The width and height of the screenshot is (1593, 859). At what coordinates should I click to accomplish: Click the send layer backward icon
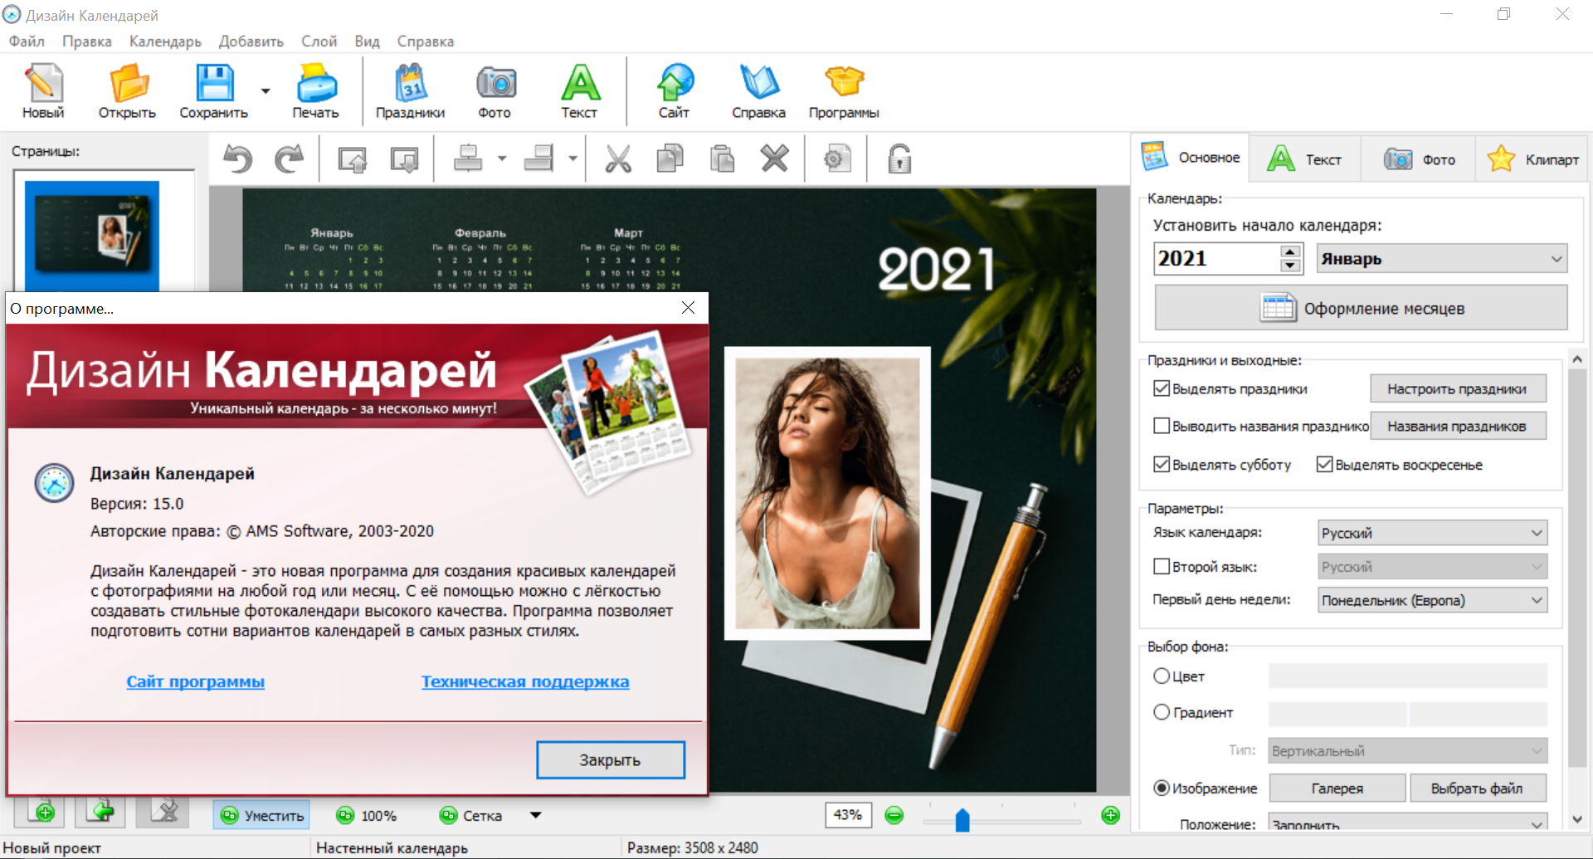click(405, 159)
